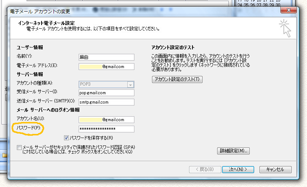
Task: Click アカウント設定のテスト button
Action: pyautogui.click(x=177, y=79)
